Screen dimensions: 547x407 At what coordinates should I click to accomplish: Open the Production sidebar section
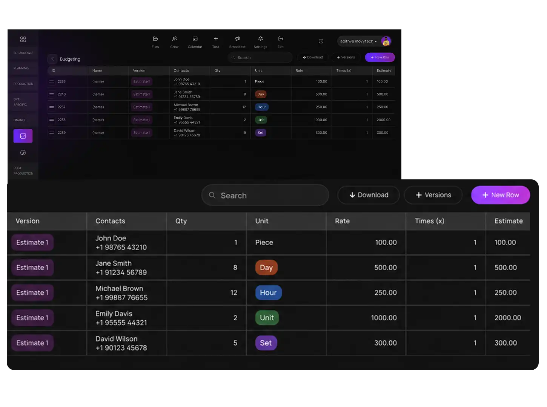23,84
